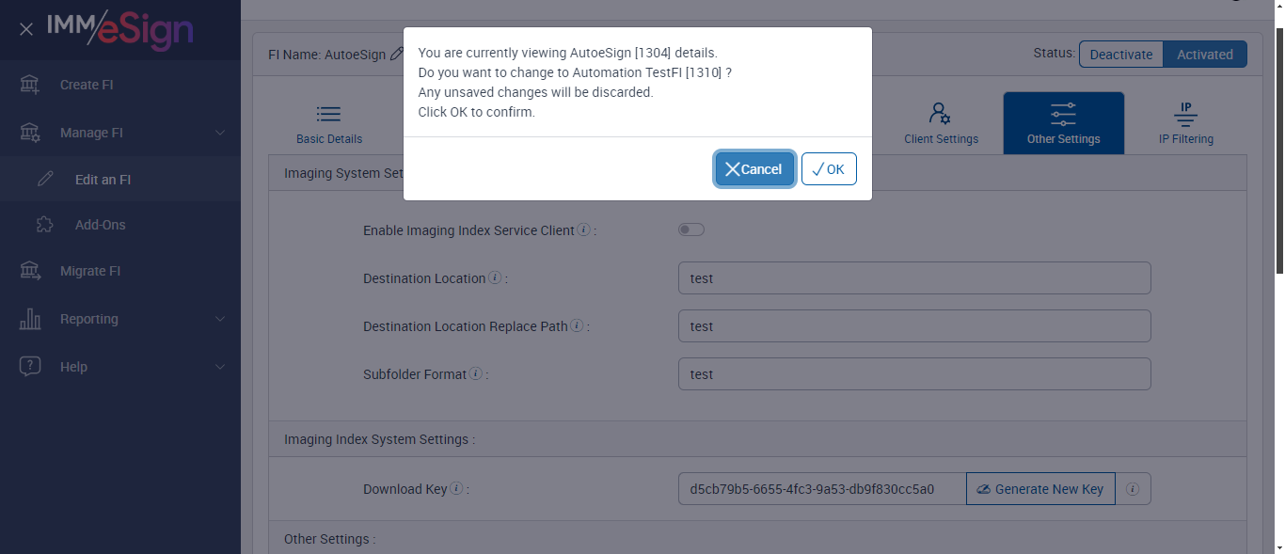The height and width of the screenshot is (554, 1285).
Task: Set status to Deactivate
Action: click(x=1120, y=55)
